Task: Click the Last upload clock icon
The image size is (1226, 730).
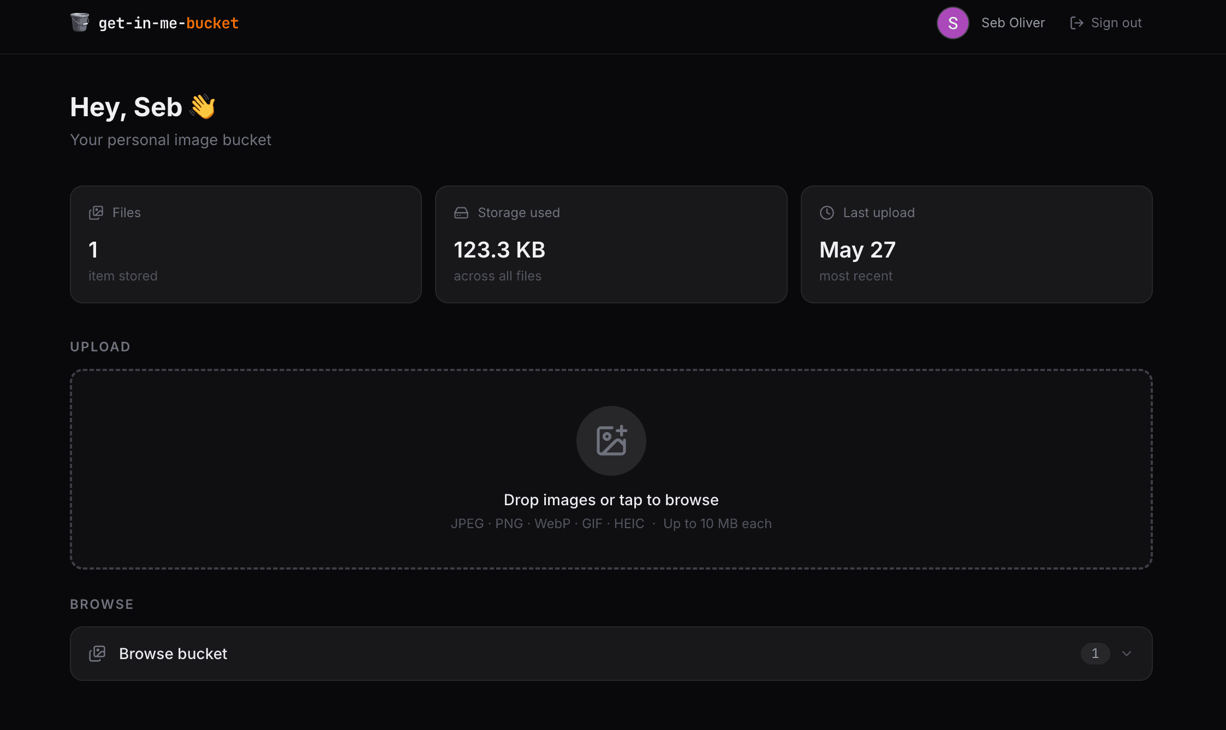Action: pos(827,213)
